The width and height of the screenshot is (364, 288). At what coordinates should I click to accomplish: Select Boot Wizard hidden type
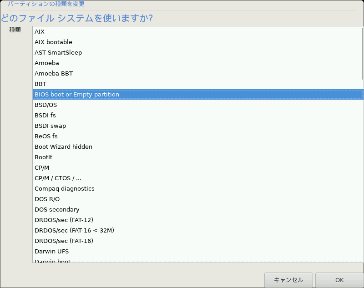click(198, 147)
